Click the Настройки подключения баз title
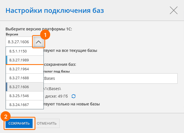The height and width of the screenshot is (133, 184). [x=55, y=11]
